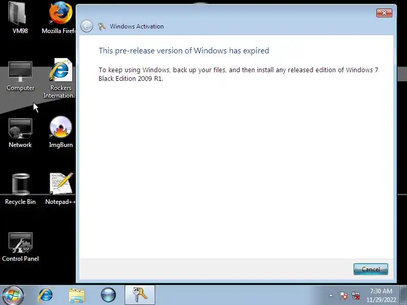Screen dimensions: 407x305
Task: Click the blue sphere taskbar icon
Action: [x=108, y=295]
